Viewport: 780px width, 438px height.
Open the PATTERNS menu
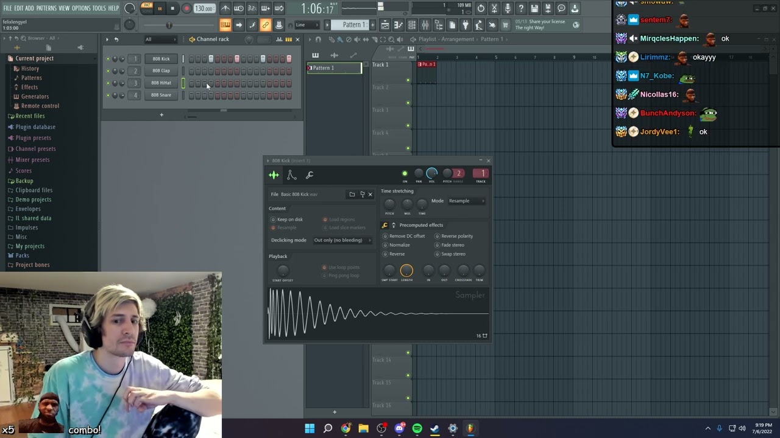click(46, 8)
